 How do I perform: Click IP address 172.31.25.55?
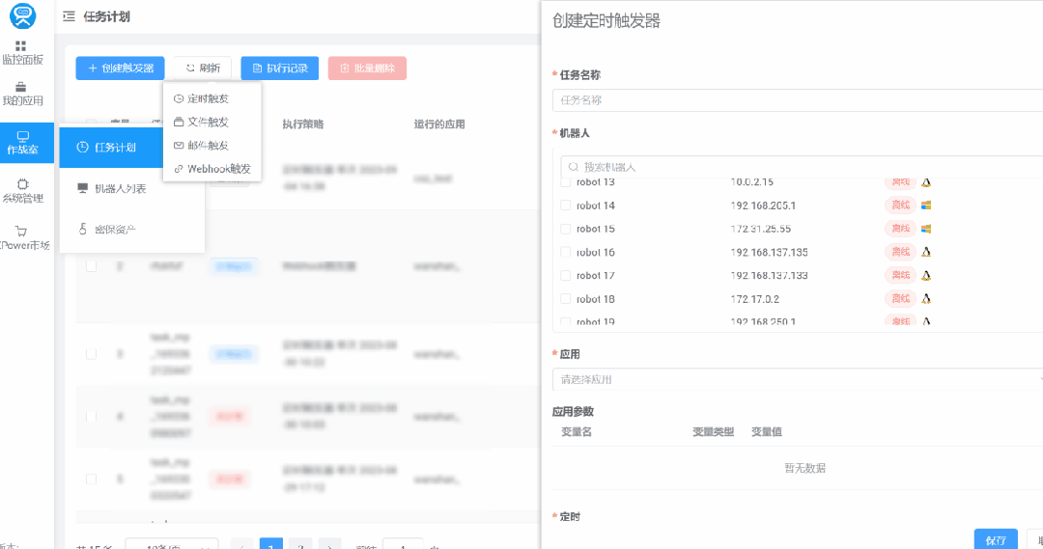[761, 229]
